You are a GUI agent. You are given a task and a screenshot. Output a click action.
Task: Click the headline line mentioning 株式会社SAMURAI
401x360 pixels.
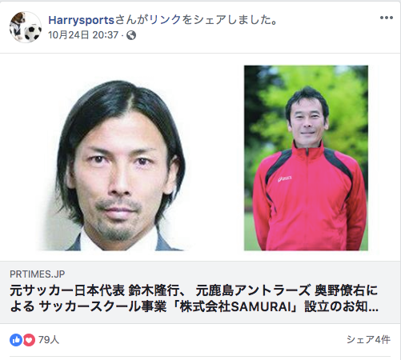tap(194, 306)
